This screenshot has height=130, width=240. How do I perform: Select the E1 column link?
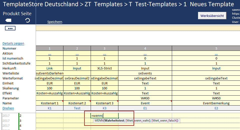click(145, 108)
